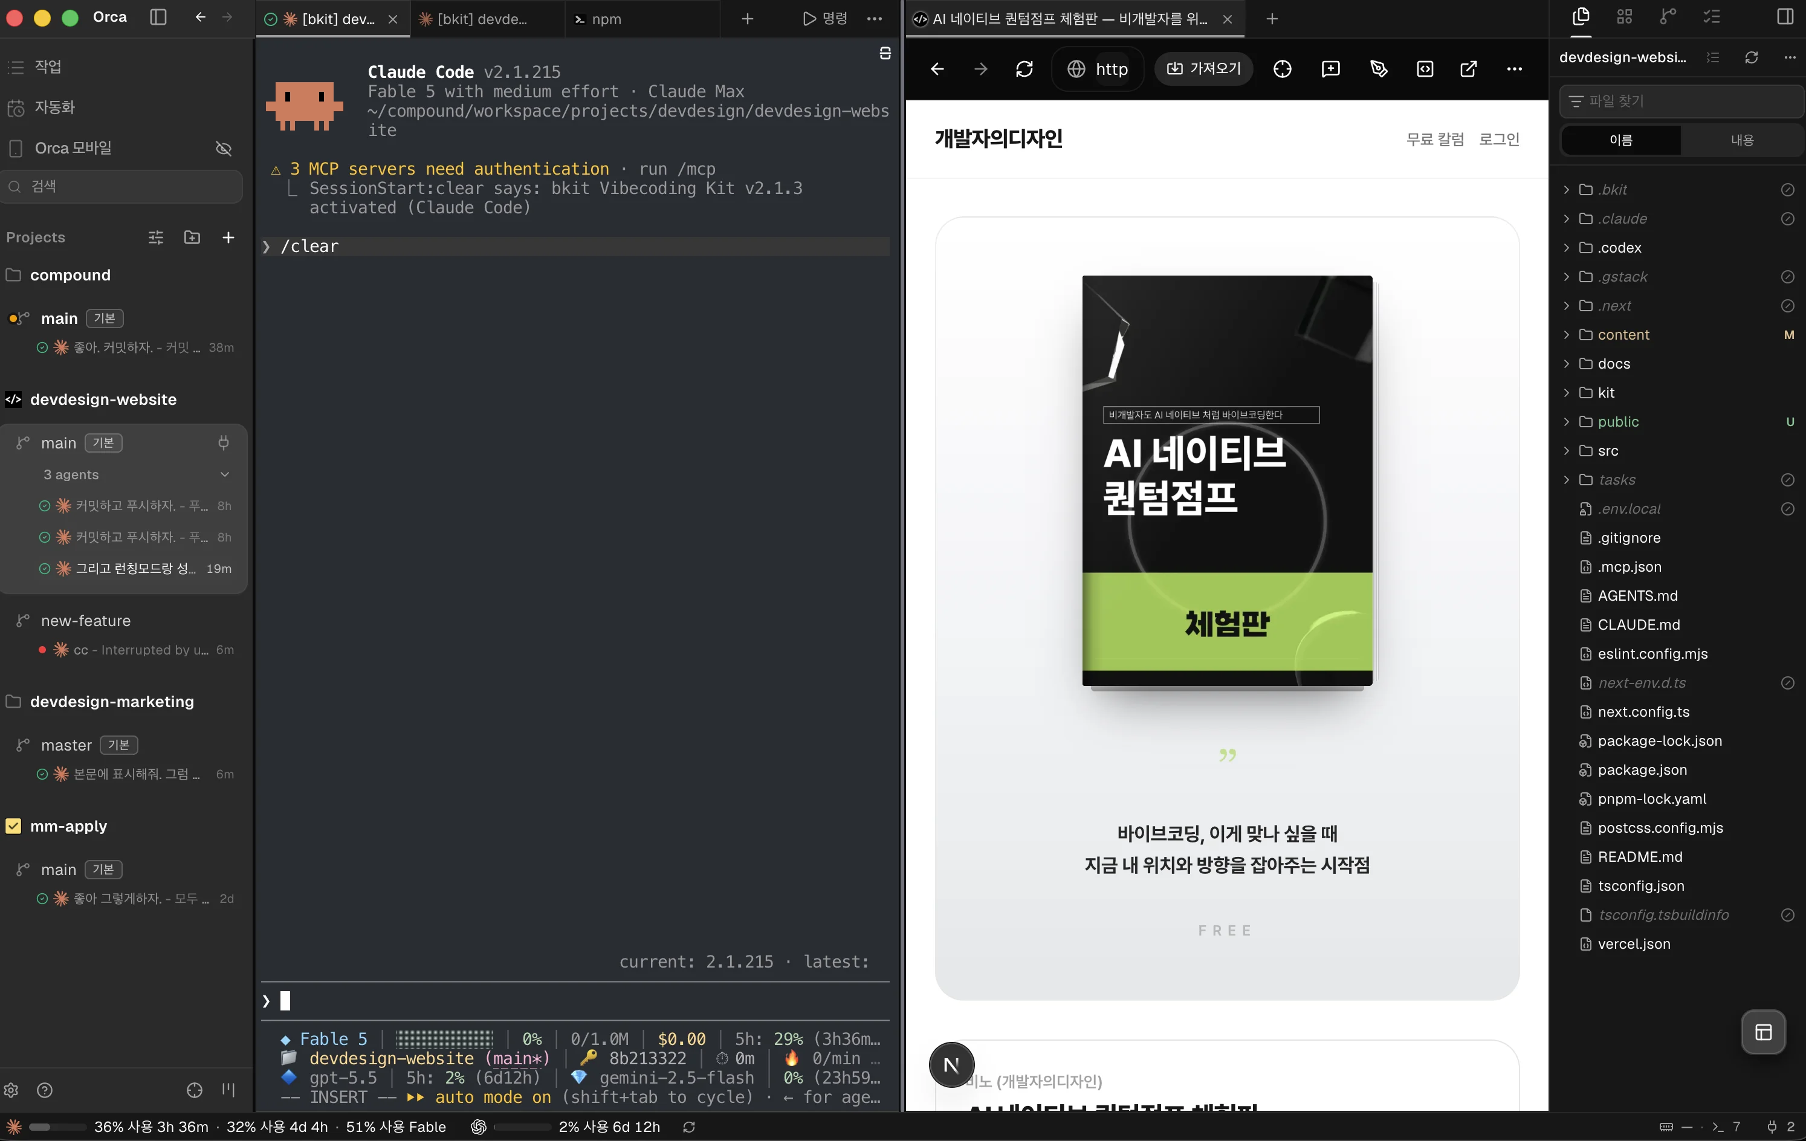Click the book cover thumbnail

1227,480
